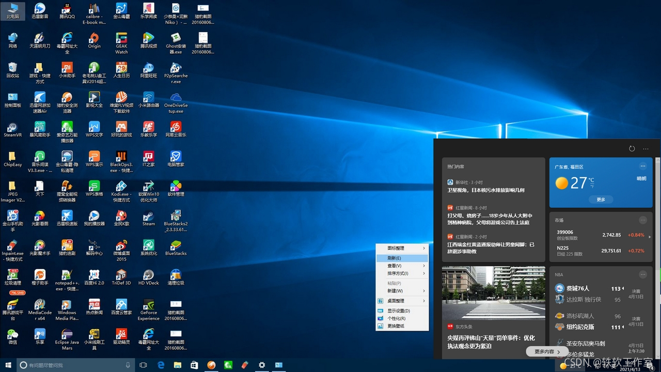The image size is (661, 372).
Task: Open the 迅雷影音 desktop icon
Action: click(40, 11)
